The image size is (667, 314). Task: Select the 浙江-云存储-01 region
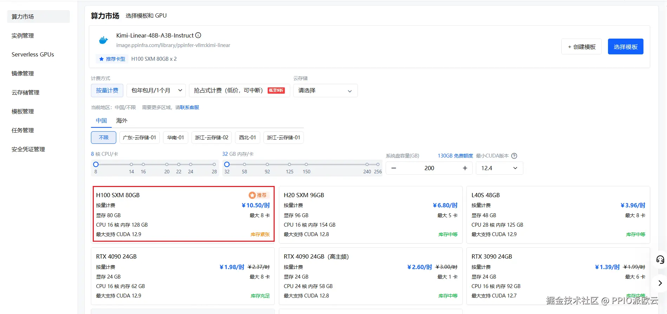(283, 138)
